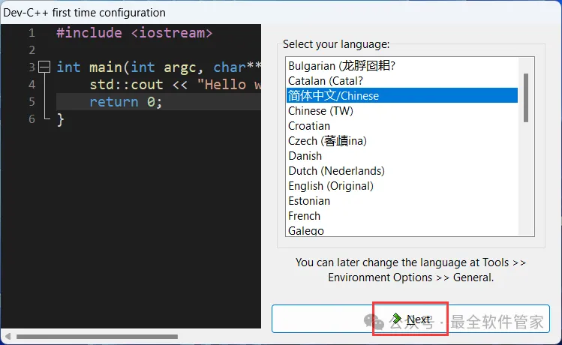Image resolution: width=562 pixels, height=345 pixels.
Task: Select Galego language entry
Action: click(401, 230)
